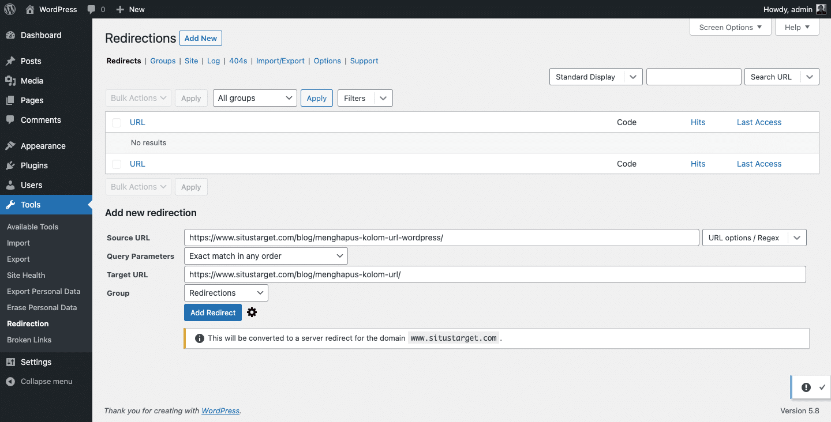Click the Add New button
This screenshot has height=422, width=831.
coord(201,38)
